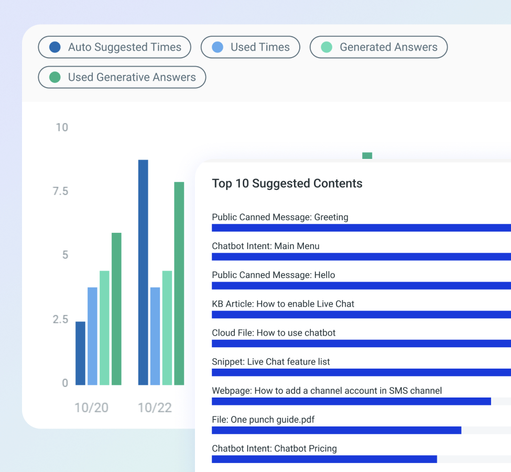Select the light blue bar for 10/20
511x472 pixels.
tap(92, 336)
